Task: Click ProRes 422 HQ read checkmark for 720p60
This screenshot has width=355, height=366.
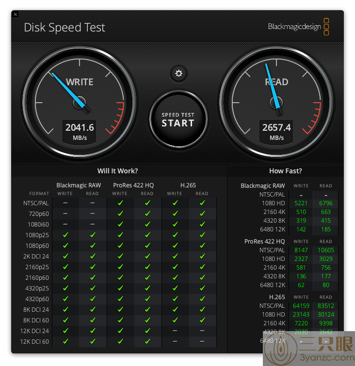Action: [x=147, y=213]
